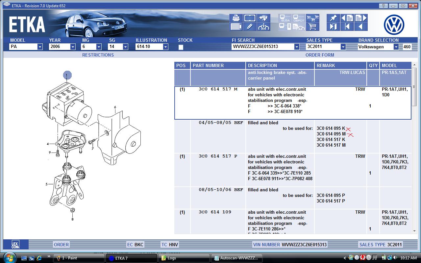
Task: Click the 460 field beside brand selection
Action: (x=407, y=47)
